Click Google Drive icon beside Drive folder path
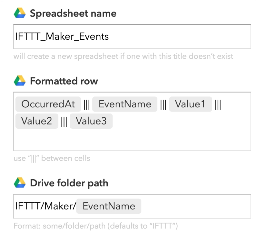The height and width of the screenshot is (237, 258). [x=20, y=183]
